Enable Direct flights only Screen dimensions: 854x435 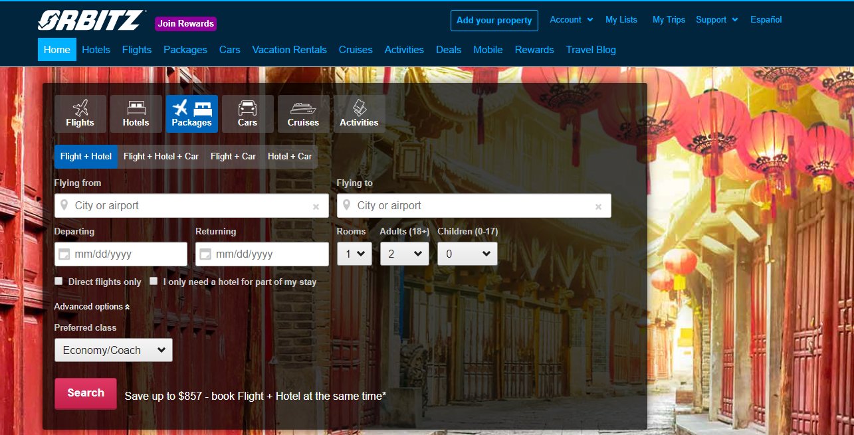[x=58, y=281]
